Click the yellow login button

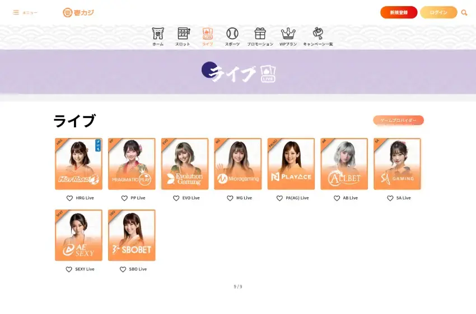438,12
